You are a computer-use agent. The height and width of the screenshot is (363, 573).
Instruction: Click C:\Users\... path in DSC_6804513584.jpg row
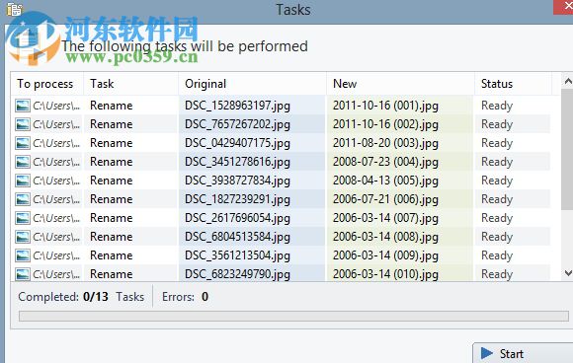pyautogui.click(x=56, y=237)
